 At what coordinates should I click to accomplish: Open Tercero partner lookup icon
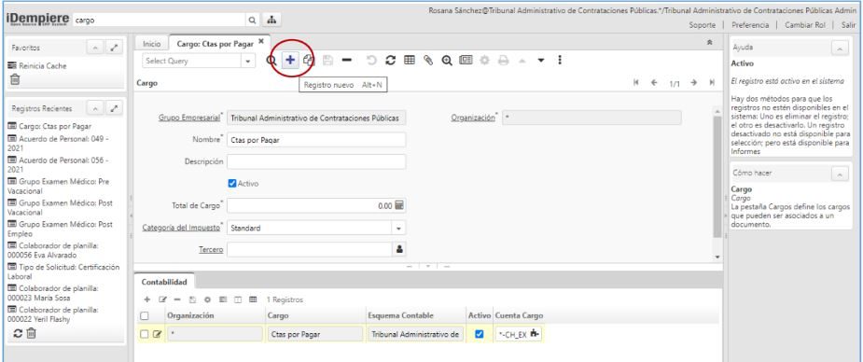coord(400,249)
